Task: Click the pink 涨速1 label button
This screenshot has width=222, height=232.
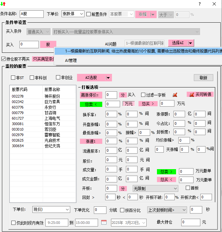Action: 91,141
